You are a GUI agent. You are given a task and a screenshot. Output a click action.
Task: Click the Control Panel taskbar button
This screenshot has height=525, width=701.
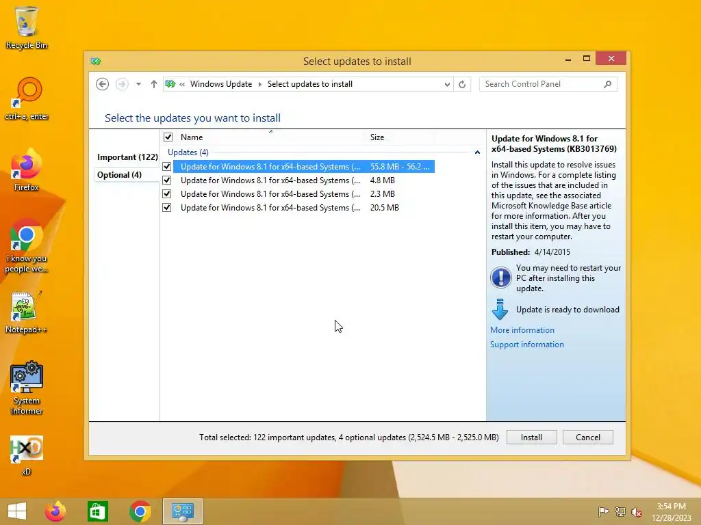(x=182, y=511)
